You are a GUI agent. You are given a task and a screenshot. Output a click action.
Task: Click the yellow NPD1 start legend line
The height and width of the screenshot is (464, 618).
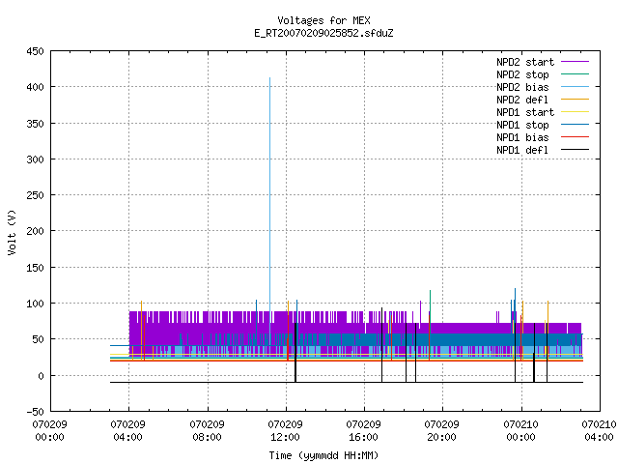[x=576, y=112]
